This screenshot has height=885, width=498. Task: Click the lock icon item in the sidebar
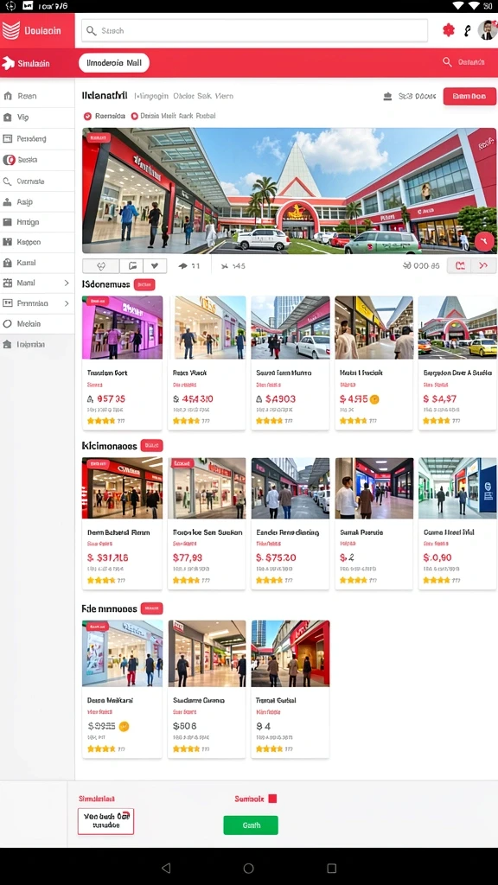tap(8, 263)
